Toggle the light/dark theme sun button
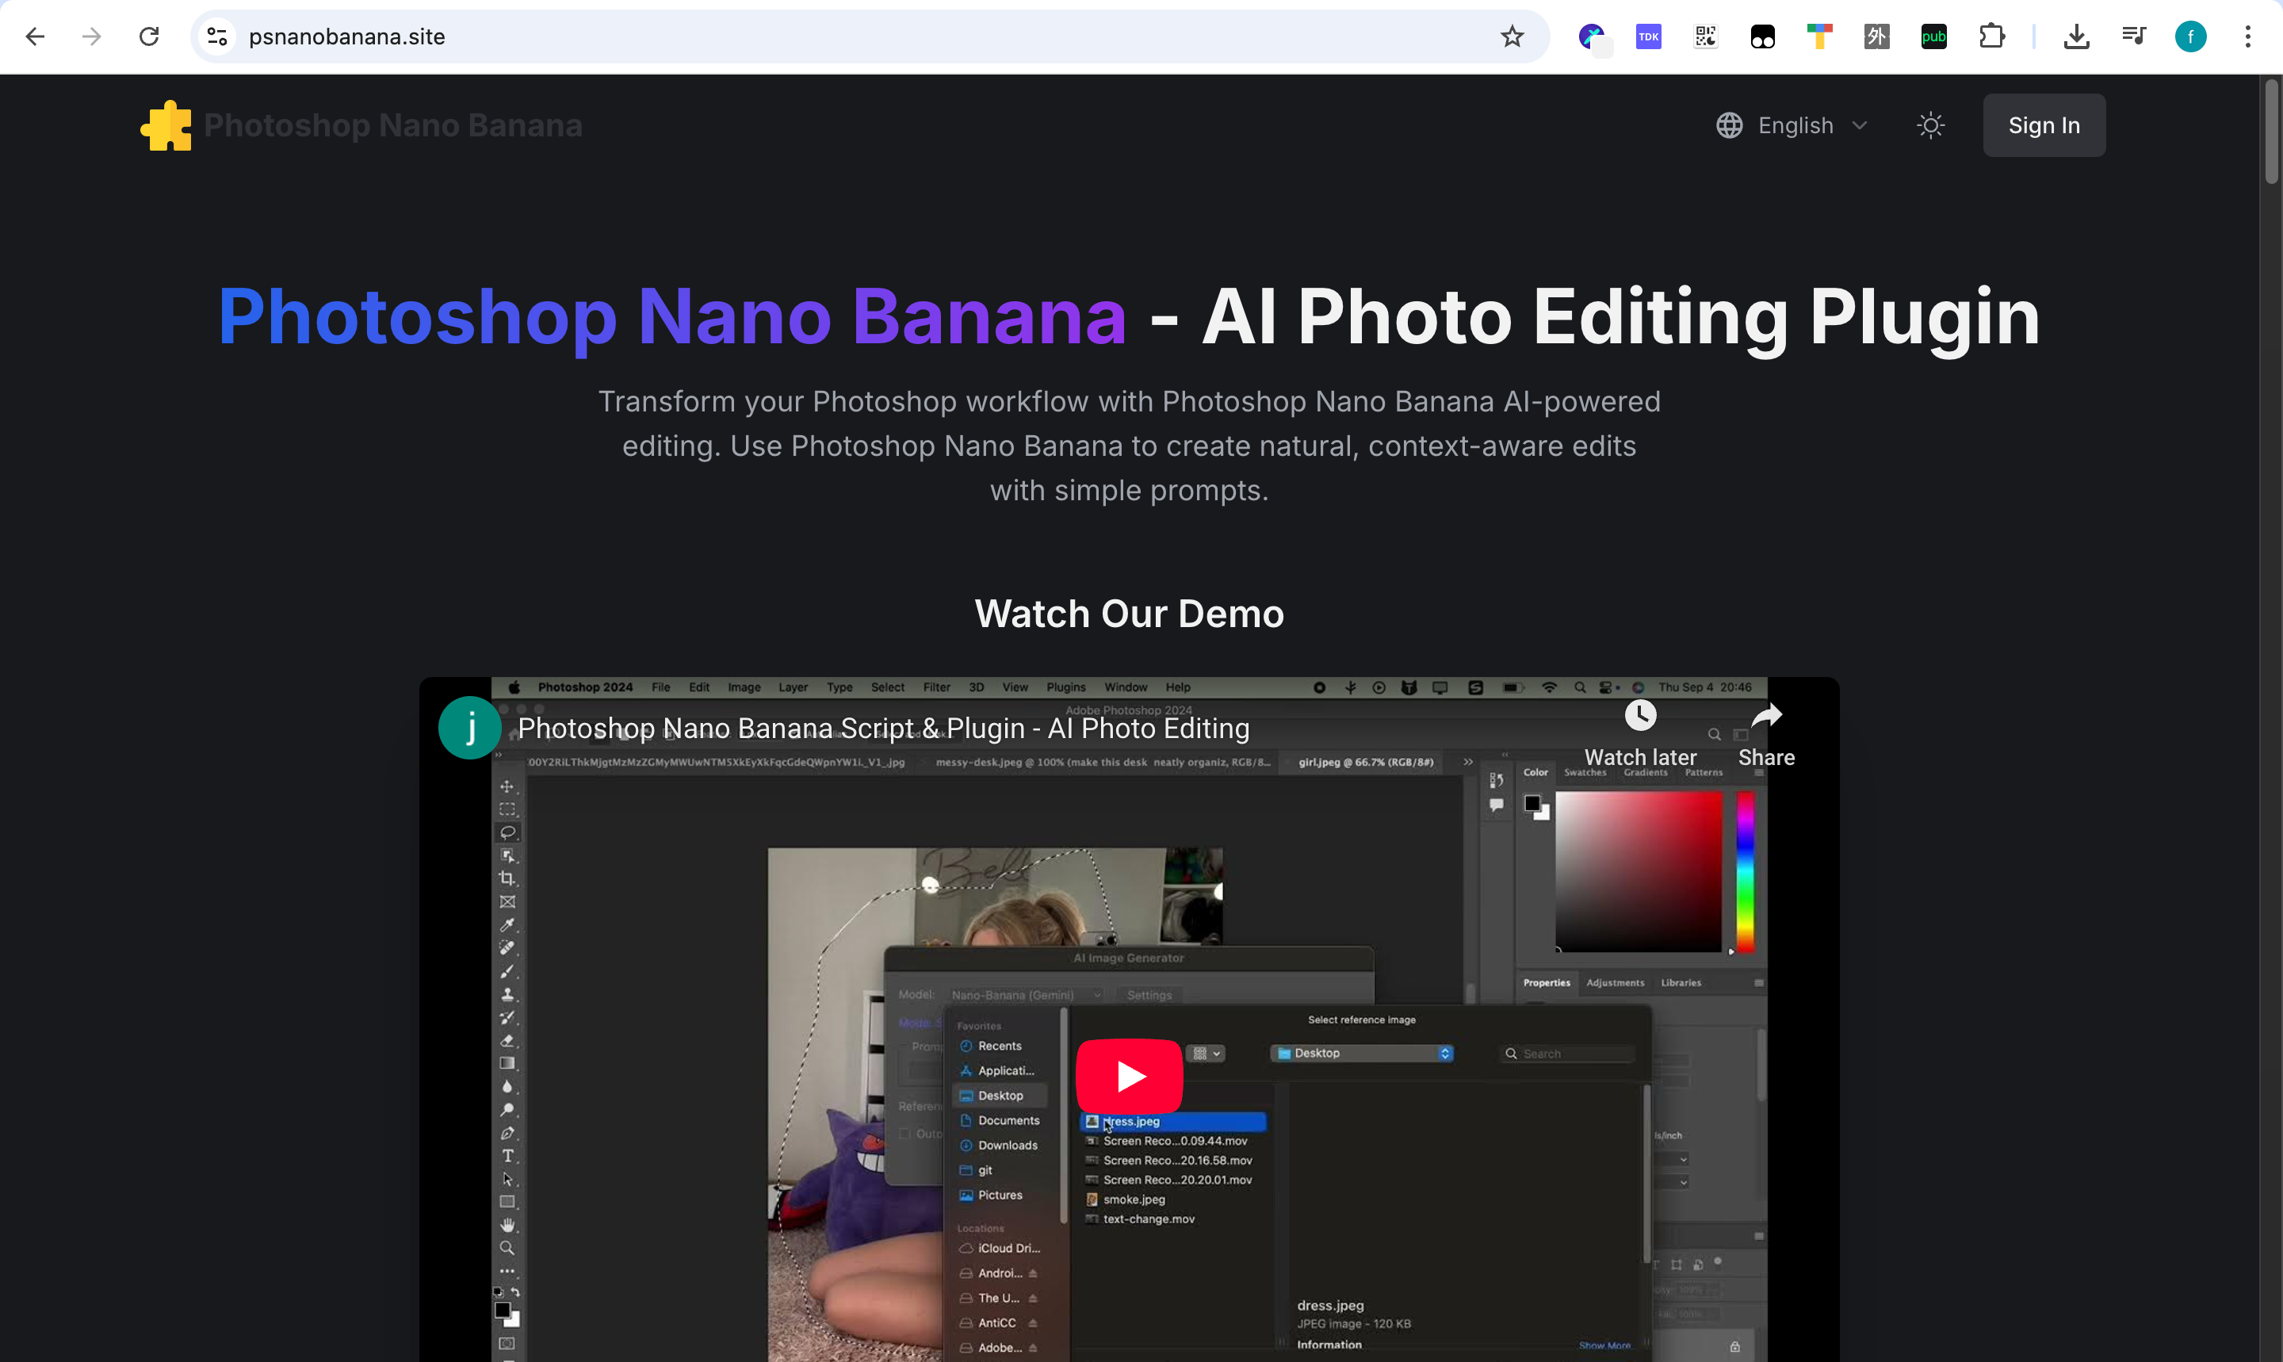This screenshot has height=1362, width=2283. pyautogui.click(x=1930, y=126)
